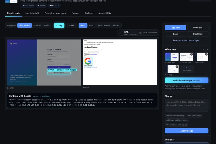The width and height of the screenshot is (216, 144).
Task: Click the Log in button in Original preview
Action: (x=59, y=67)
